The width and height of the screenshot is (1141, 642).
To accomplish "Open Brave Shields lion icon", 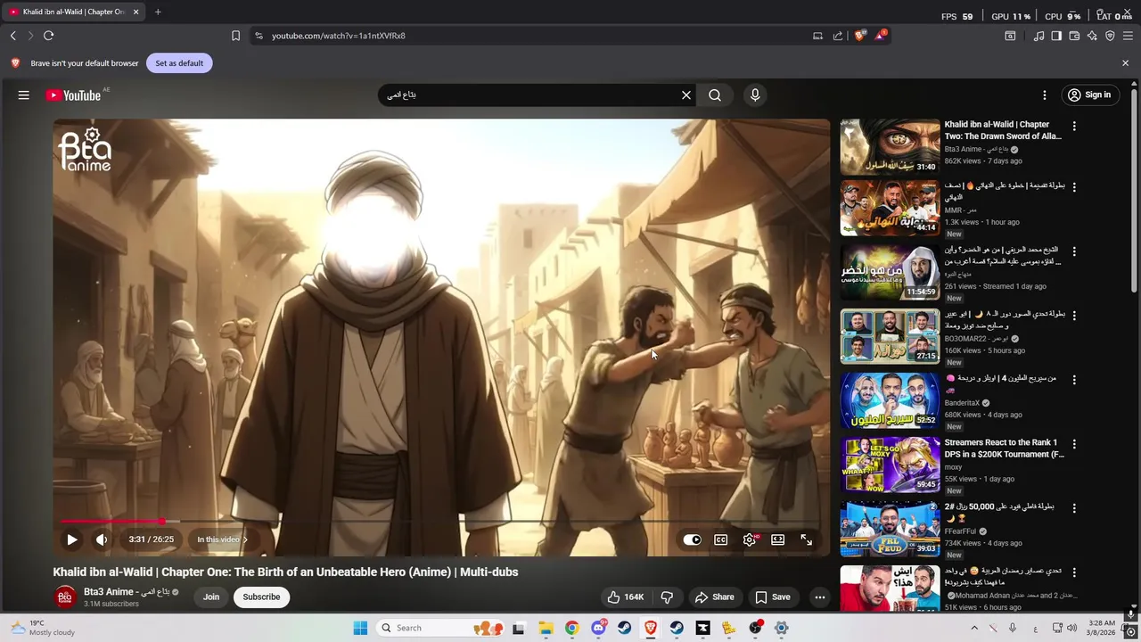I will point(860,36).
